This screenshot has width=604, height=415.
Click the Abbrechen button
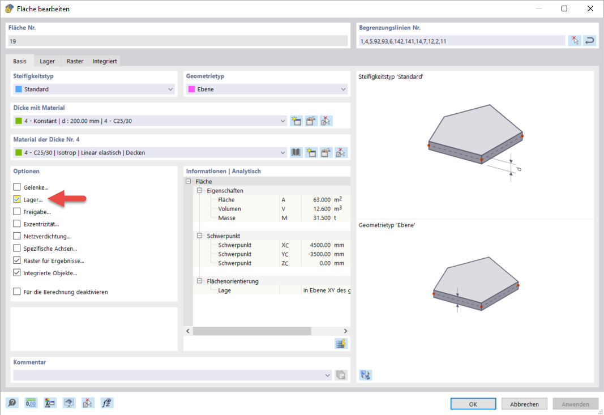pos(524,404)
